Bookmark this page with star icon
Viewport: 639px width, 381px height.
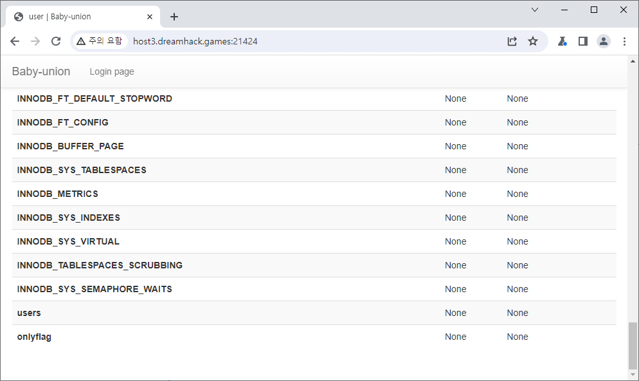coord(533,41)
